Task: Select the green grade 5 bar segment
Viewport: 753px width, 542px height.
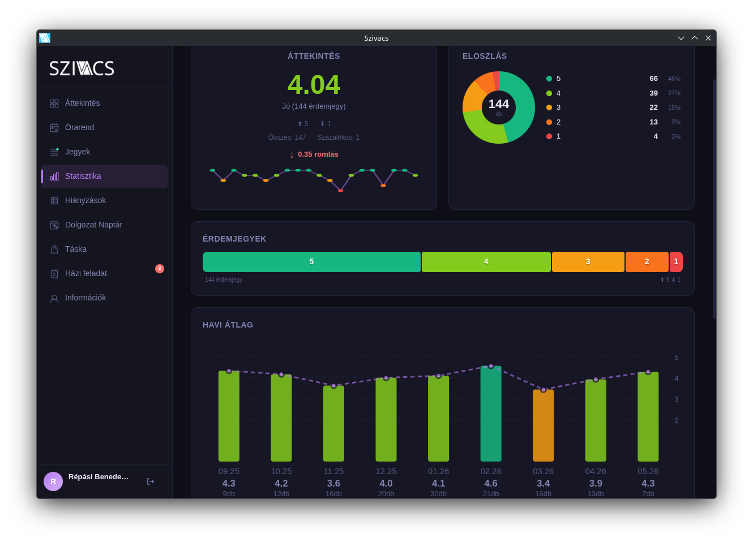Action: click(x=311, y=262)
